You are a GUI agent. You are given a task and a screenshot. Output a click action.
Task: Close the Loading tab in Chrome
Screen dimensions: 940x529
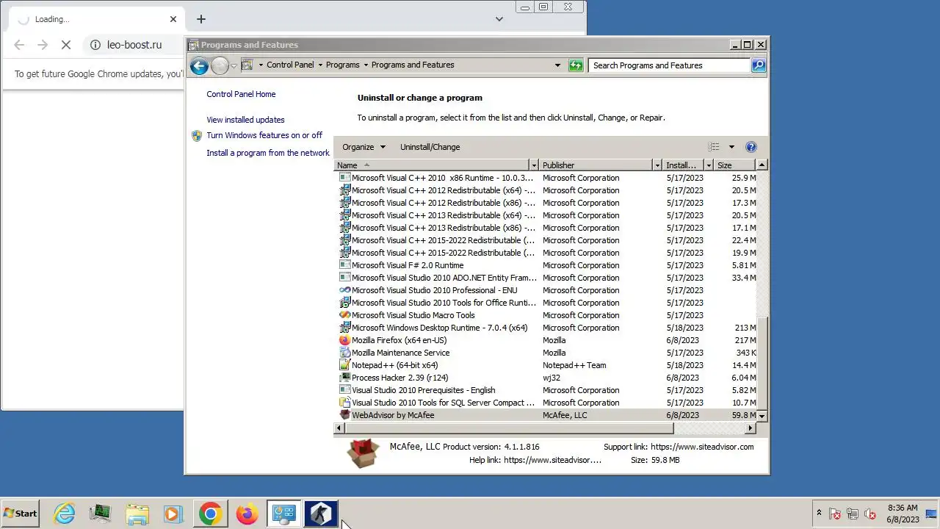[x=173, y=19]
